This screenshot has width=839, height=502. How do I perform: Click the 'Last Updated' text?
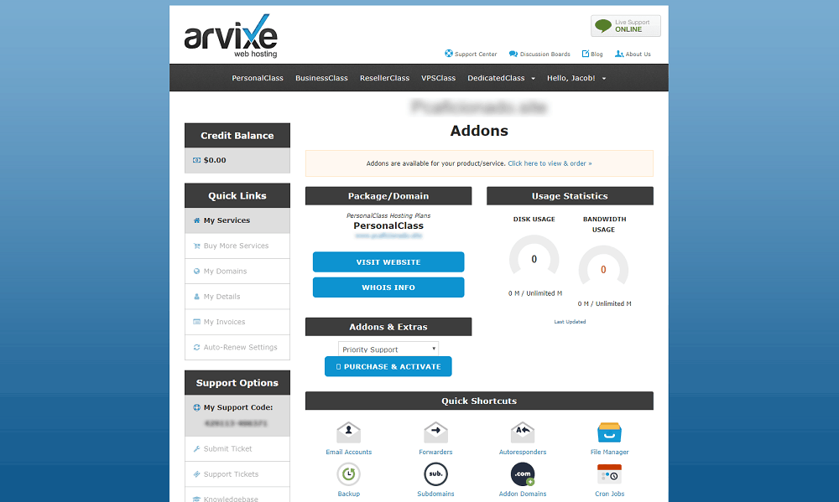click(570, 322)
